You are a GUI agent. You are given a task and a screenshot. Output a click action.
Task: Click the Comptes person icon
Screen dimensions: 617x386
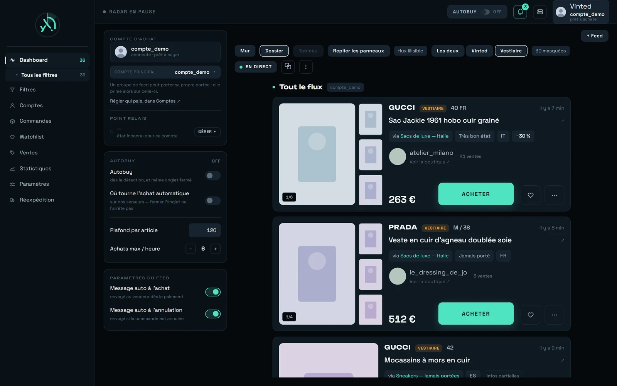point(12,105)
